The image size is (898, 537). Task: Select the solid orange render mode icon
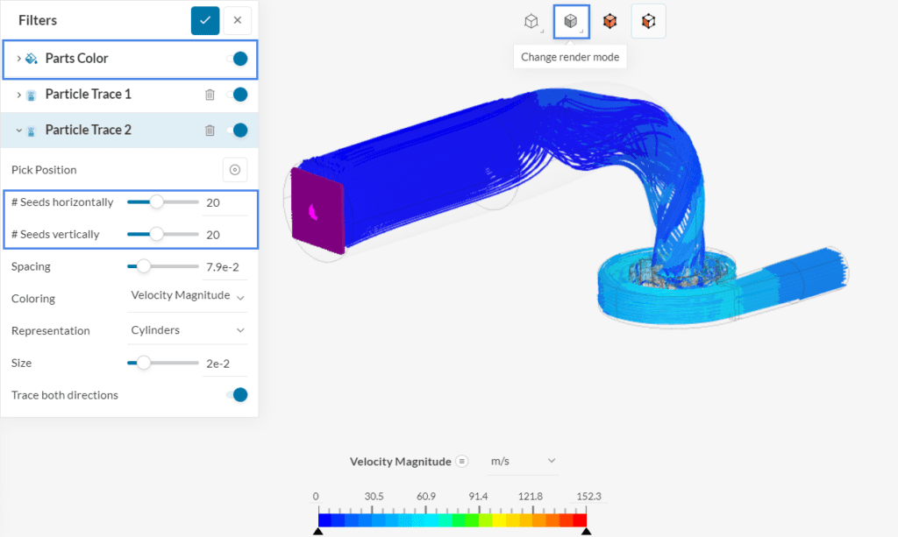pyautogui.click(x=609, y=21)
